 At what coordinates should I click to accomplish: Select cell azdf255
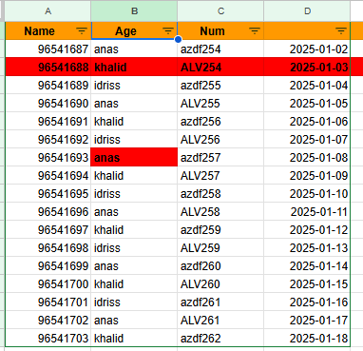click(x=220, y=86)
